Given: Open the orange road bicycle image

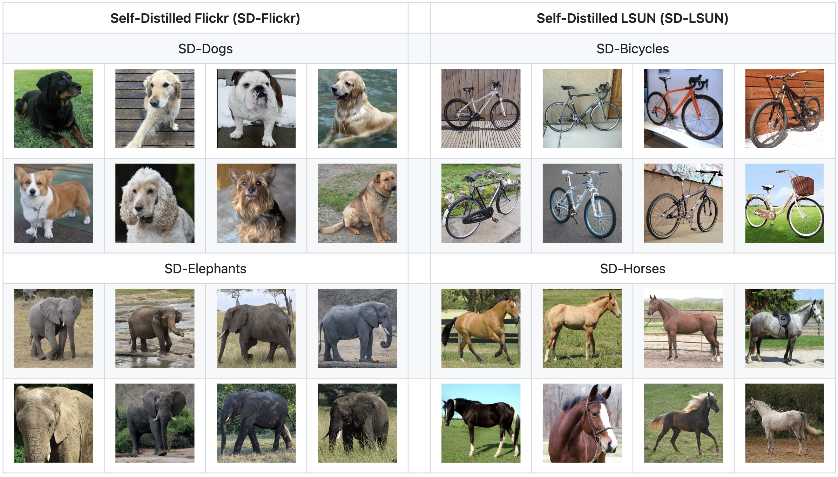Looking at the screenshot, I should pos(683,108).
